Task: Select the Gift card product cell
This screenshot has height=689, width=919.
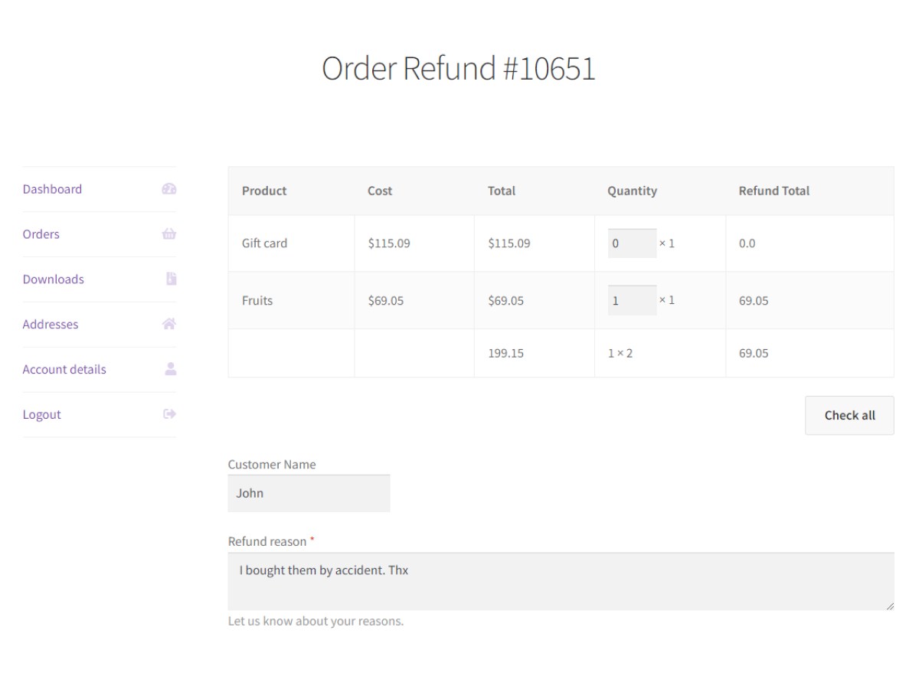Action: pos(291,243)
